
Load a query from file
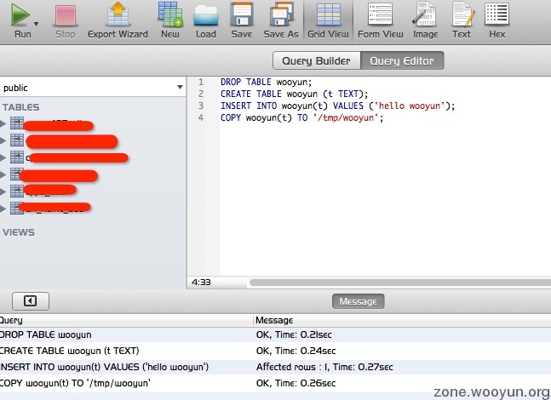(x=206, y=15)
